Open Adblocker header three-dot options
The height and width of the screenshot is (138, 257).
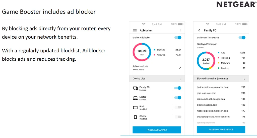(x=180, y=30)
